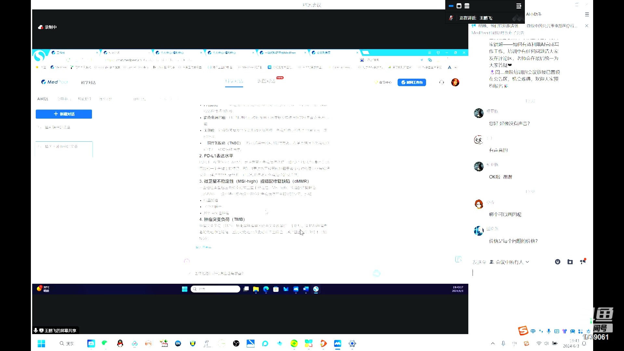
Task: Open File Explorer on shared screen taskbar
Action: click(256, 289)
